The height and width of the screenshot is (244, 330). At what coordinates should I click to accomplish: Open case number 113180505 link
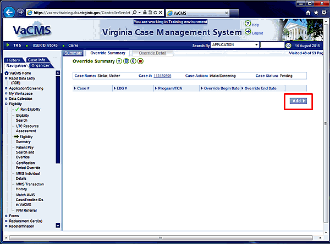point(162,76)
